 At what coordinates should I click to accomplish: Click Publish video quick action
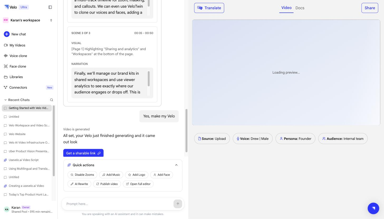click(x=107, y=184)
